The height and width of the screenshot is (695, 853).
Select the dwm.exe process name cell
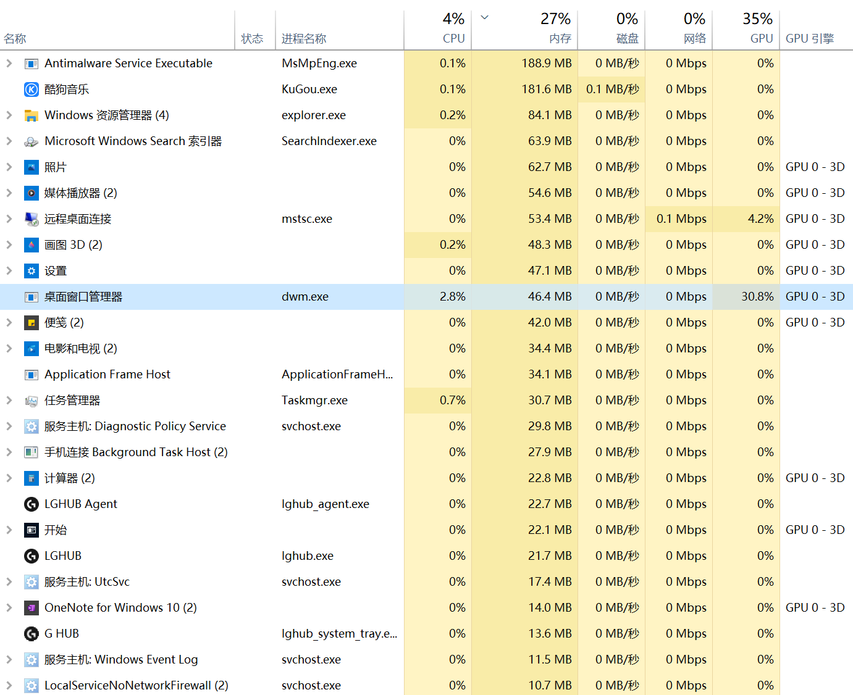[305, 297]
